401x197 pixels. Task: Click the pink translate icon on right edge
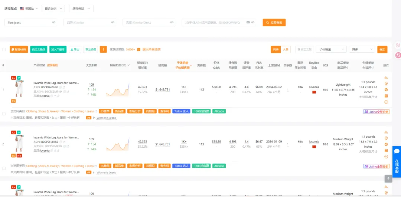(398, 55)
